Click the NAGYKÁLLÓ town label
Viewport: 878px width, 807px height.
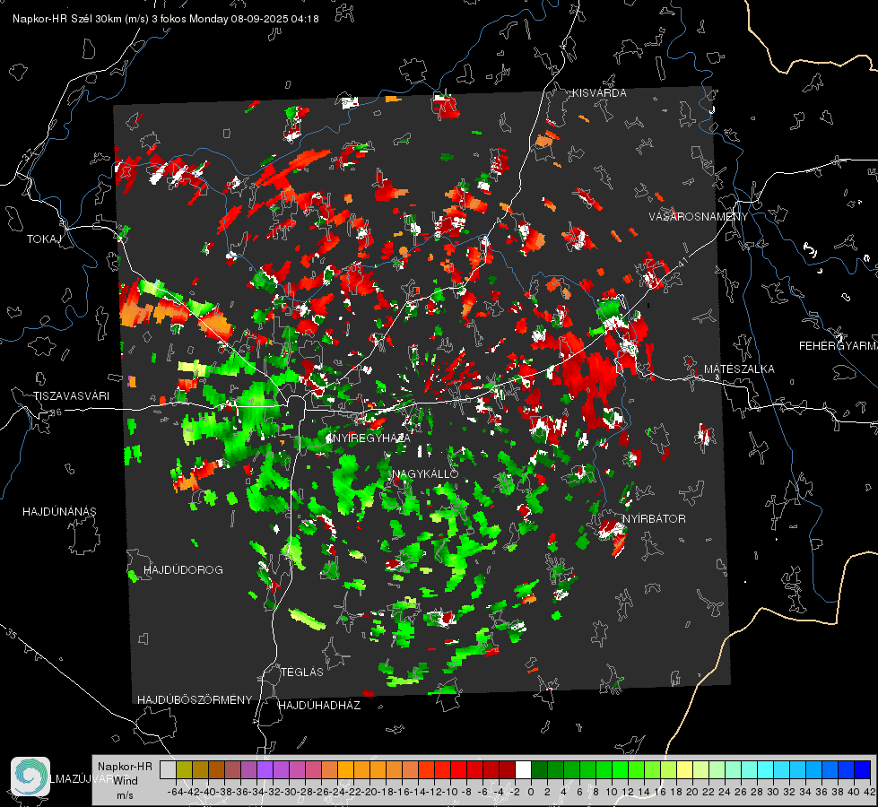(426, 474)
